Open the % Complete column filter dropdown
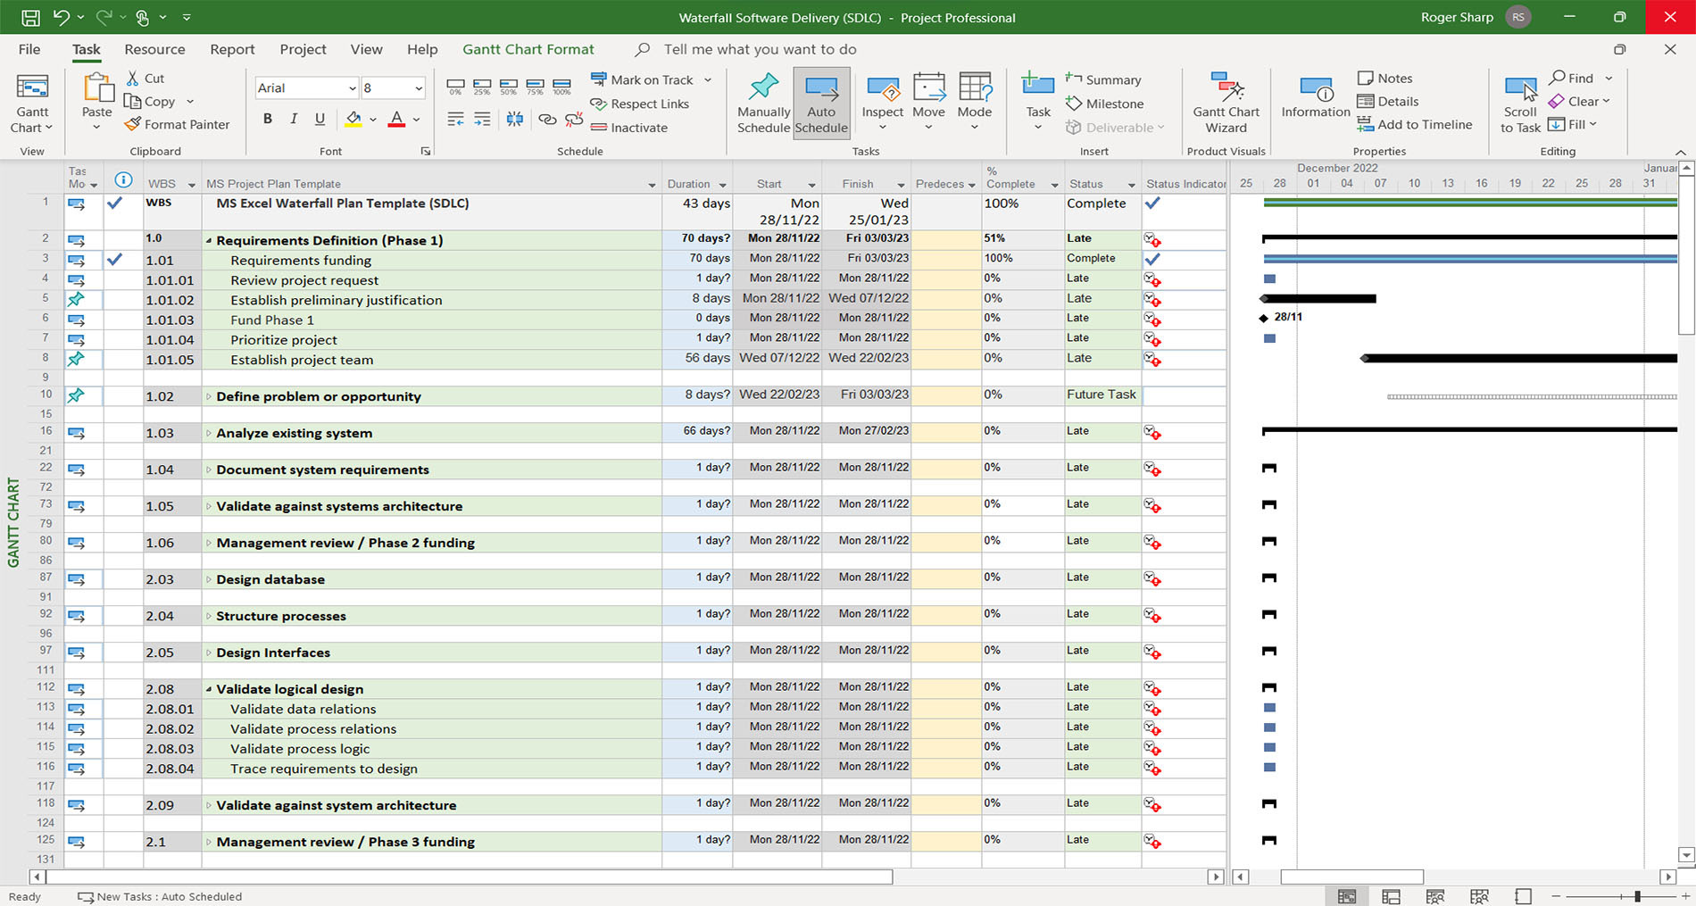 tap(1054, 185)
